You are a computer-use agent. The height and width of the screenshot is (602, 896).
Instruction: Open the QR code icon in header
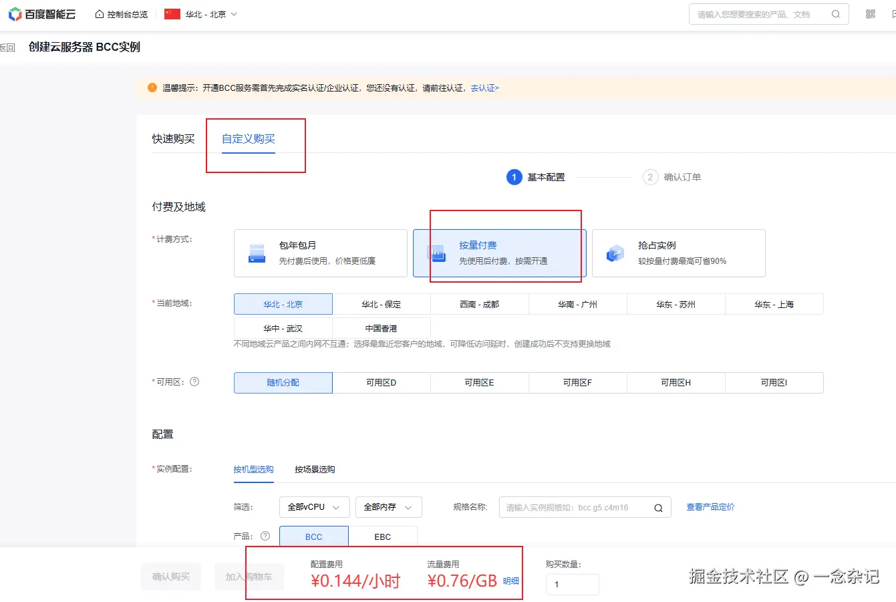[870, 14]
